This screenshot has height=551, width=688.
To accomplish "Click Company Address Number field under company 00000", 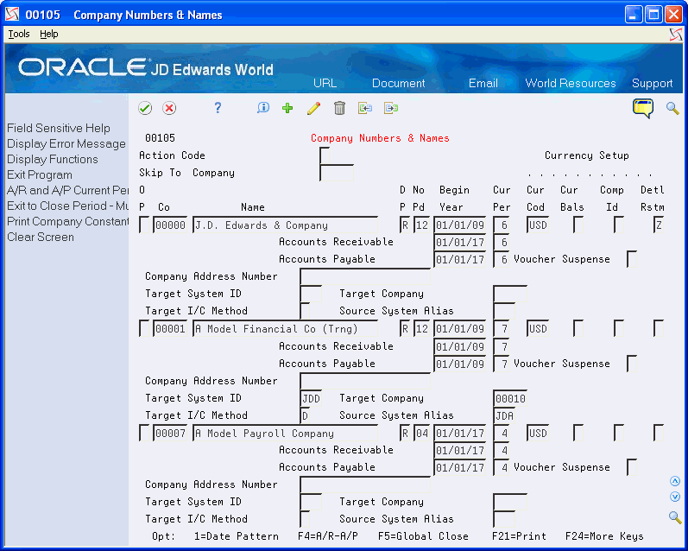I will pyautogui.click(x=365, y=276).
